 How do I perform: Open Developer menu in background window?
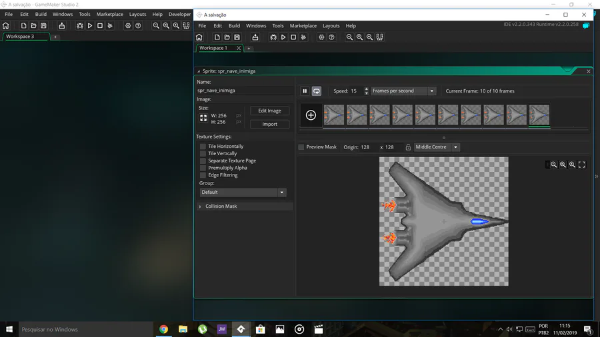tap(179, 14)
